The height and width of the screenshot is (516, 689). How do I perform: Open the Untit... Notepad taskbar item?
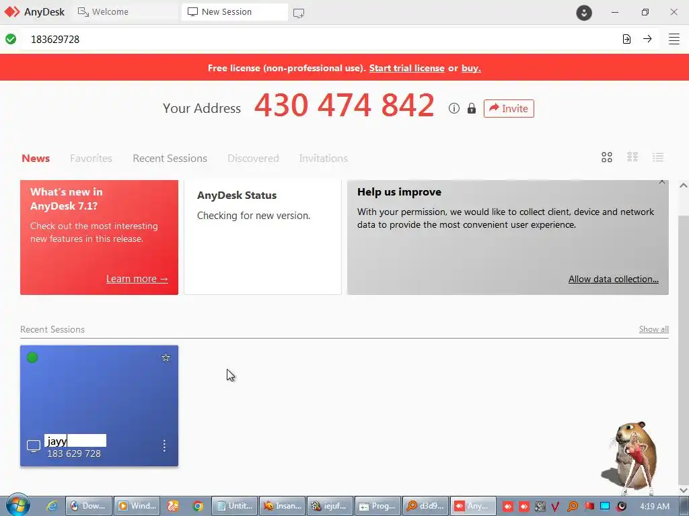click(235, 506)
